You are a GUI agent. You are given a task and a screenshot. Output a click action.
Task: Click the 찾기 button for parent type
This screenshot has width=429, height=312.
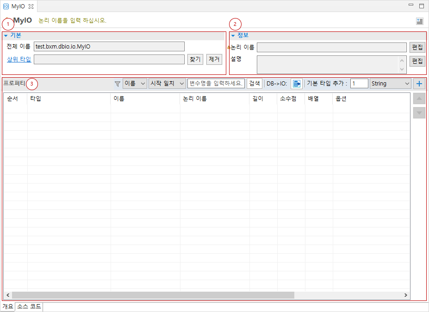195,59
